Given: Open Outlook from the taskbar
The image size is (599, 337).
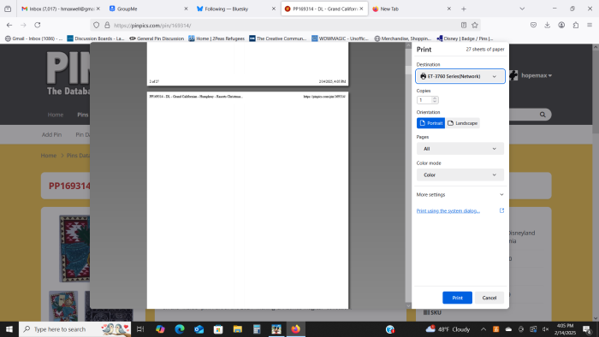Looking at the screenshot, I should [x=199, y=329].
